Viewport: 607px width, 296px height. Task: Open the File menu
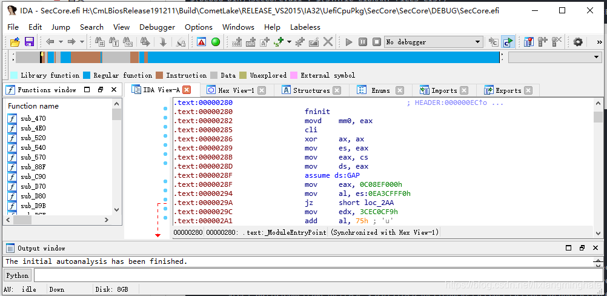coord(13,27)
